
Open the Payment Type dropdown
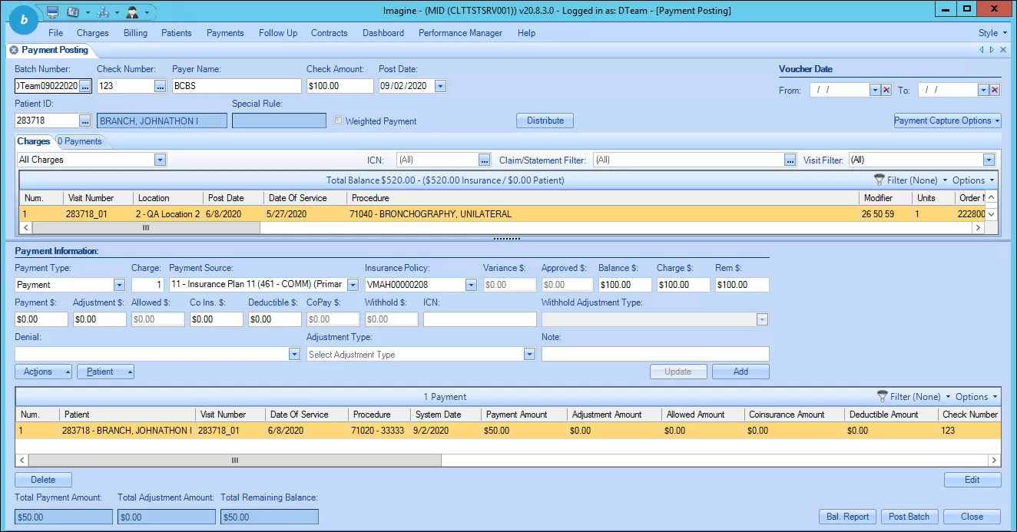point(120,284)
